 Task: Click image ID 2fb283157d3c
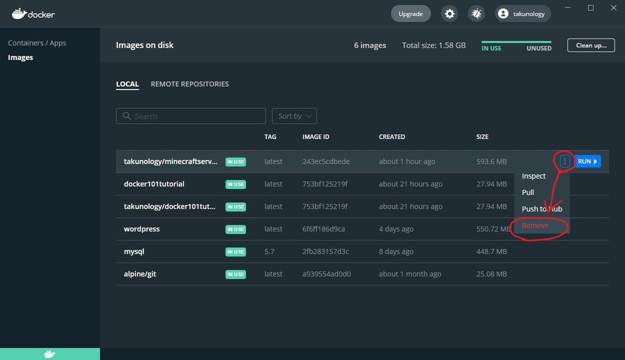(x=326, y=251)
